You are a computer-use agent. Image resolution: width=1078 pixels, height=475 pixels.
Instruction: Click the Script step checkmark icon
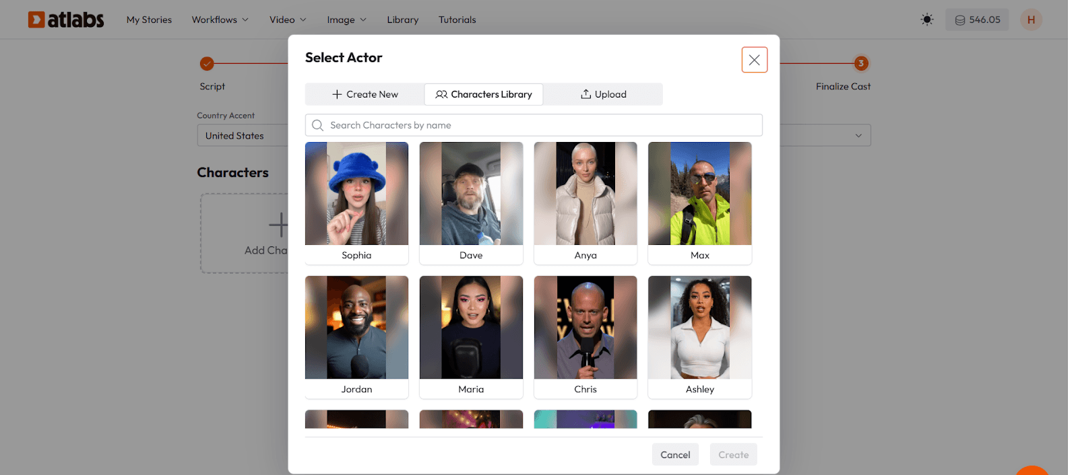click(x=207, y=64)
